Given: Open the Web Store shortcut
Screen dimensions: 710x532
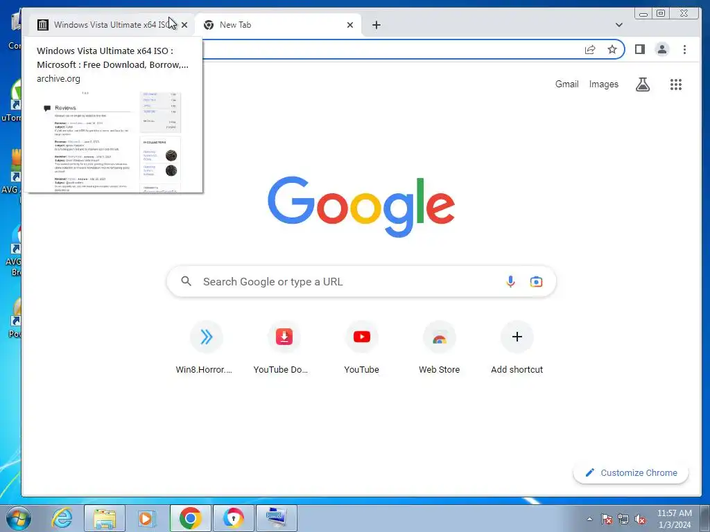Looking at the screenshot, I should coord(439,348).
